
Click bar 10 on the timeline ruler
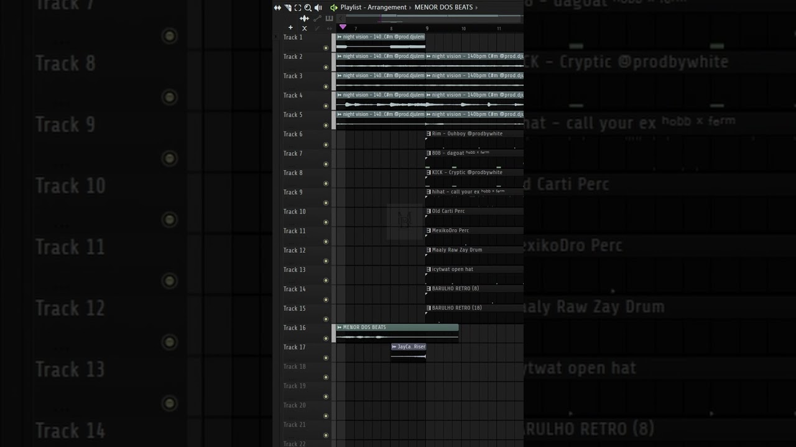tap(463, 29)
